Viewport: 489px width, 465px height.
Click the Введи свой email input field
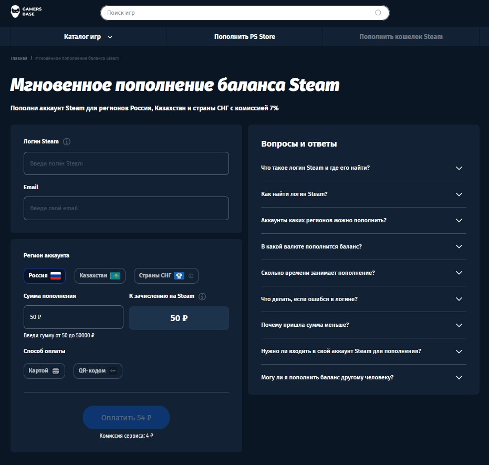click(x=126, y=208)
